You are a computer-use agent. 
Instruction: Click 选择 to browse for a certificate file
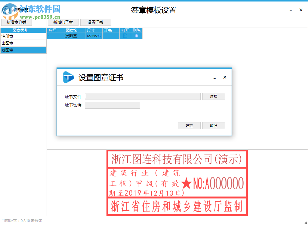point(214,96)
